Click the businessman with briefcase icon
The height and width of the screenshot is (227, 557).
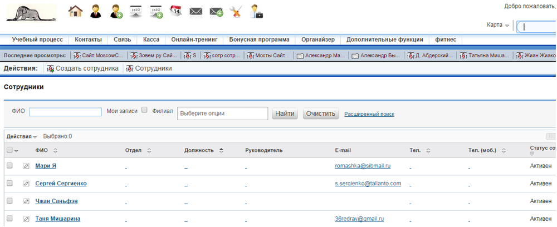pyautogui.click(x=256, y=11)
